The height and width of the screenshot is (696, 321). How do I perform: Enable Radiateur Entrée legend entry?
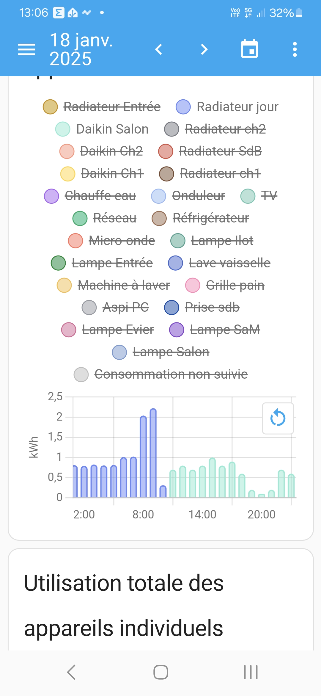pos(102,107)
